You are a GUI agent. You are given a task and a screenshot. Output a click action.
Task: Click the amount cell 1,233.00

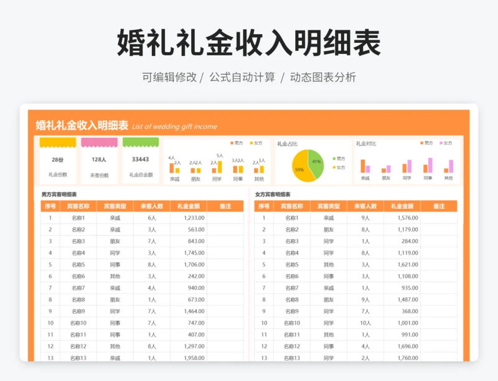[189, 218]
